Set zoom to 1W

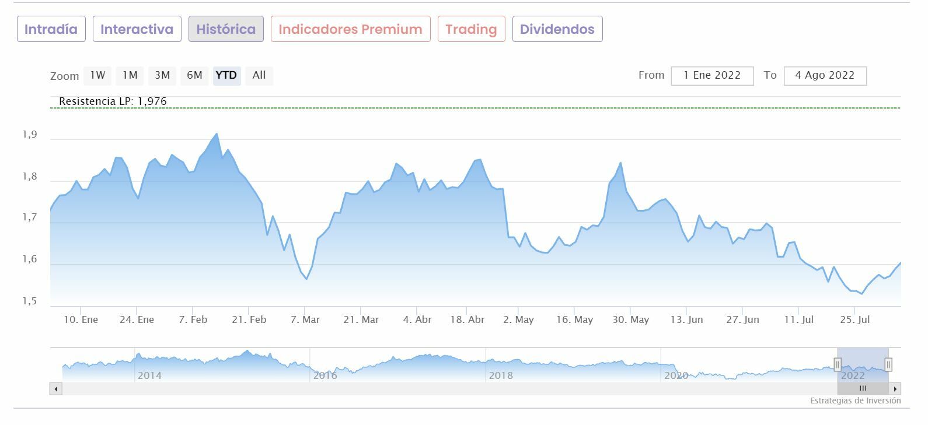pos(97,75)
